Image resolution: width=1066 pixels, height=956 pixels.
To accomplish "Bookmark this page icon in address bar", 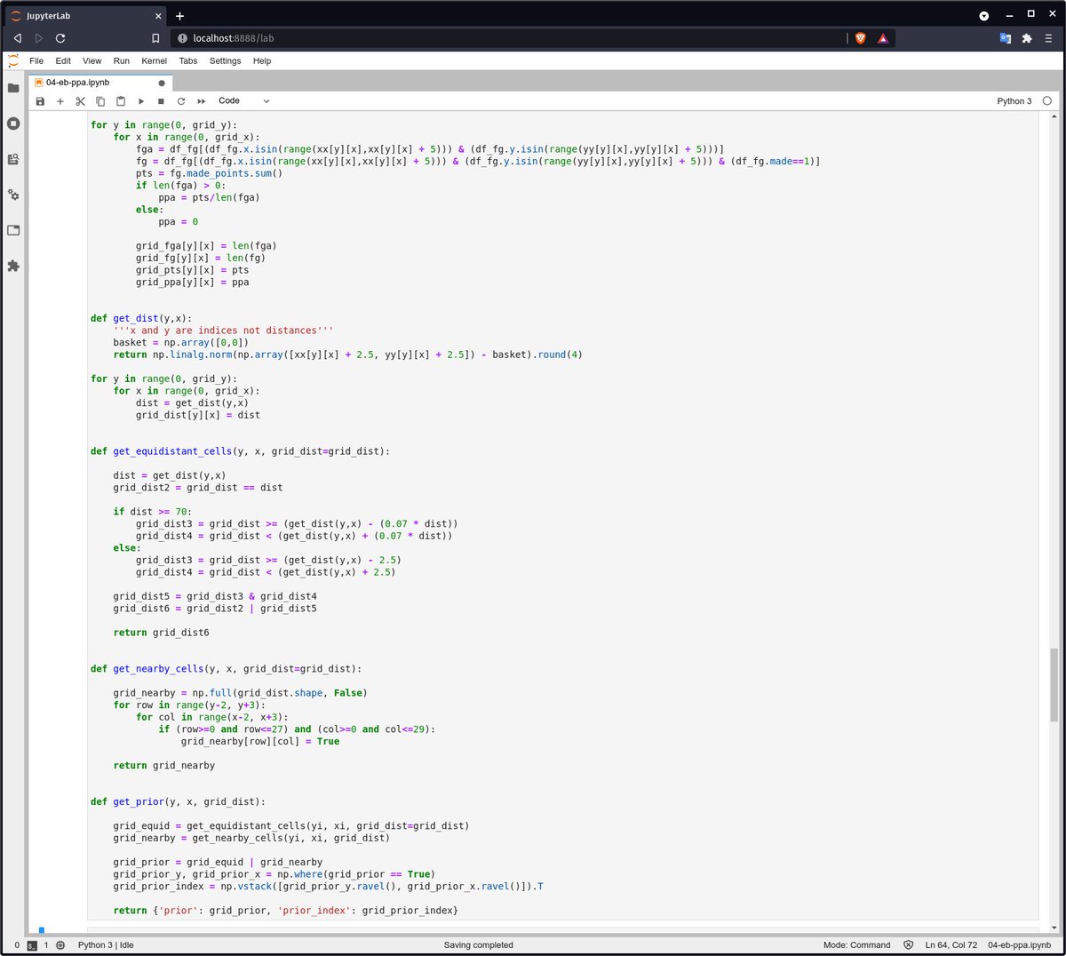I will [x=155, y=38].
